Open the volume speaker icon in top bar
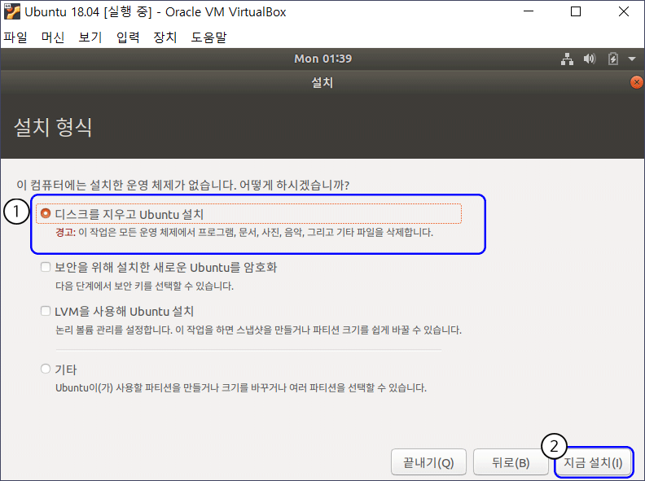Image resolution: width=645 pixels, height=481 pixels. tap(590, 59)
